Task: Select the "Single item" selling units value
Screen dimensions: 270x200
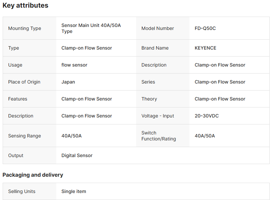Action: click(x=74, y=191)
